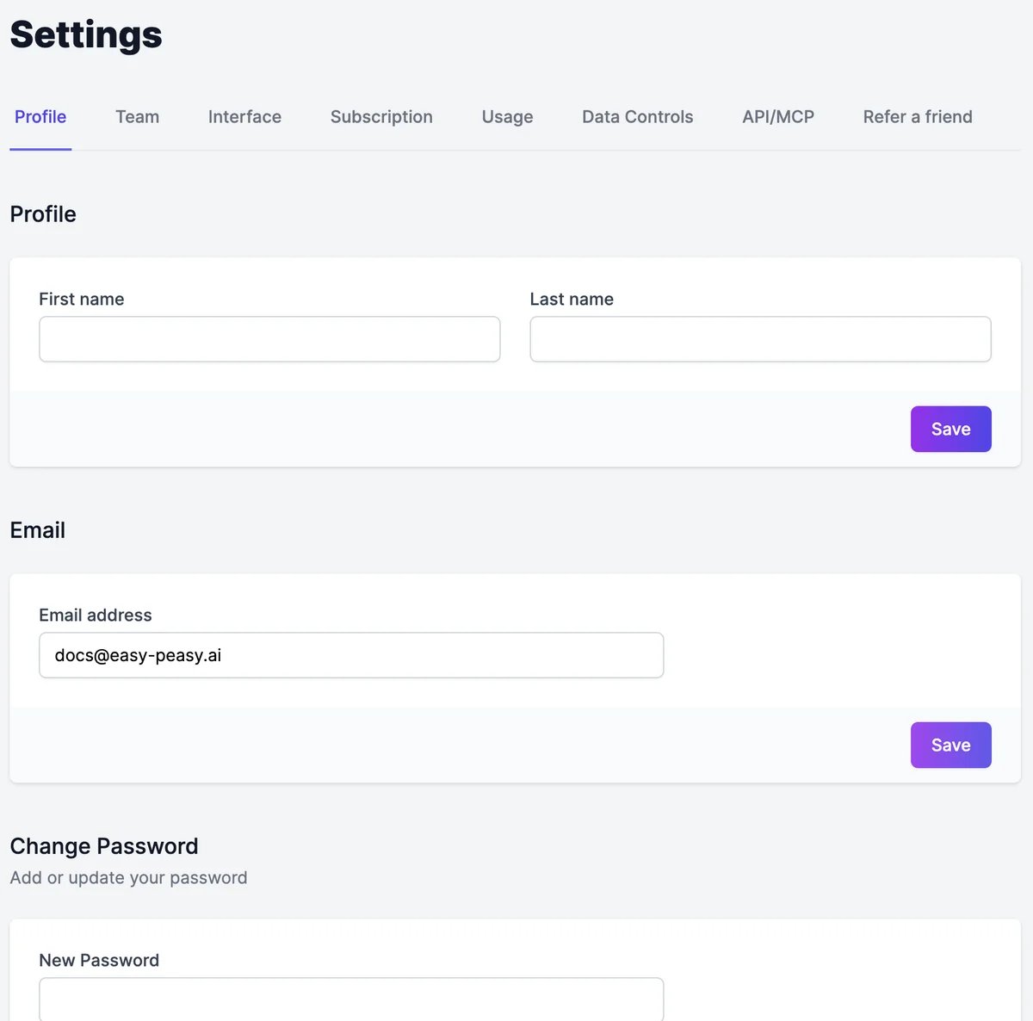
Task: Save the profile name changes
Action: (x=951, y=429)
